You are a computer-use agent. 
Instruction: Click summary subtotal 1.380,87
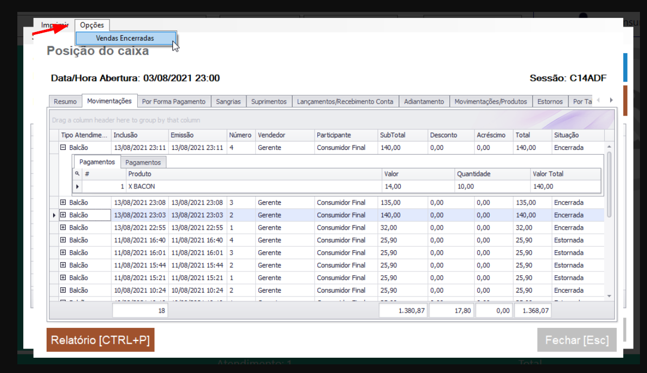(403, 311)
